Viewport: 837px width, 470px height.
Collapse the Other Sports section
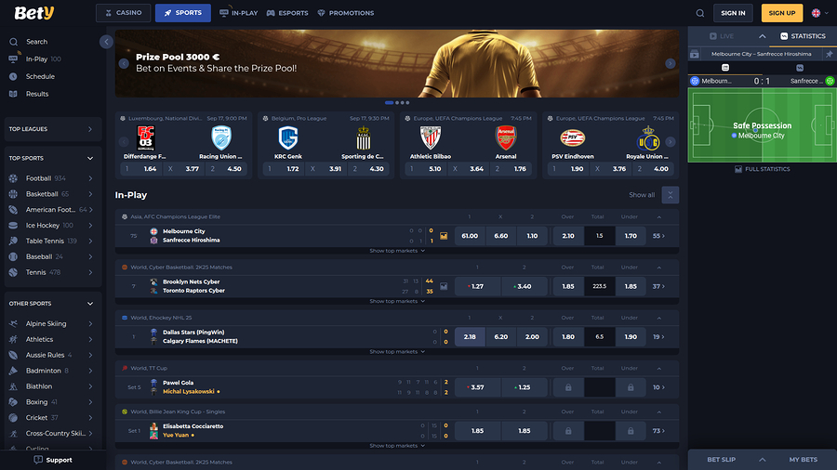[89, 304]
